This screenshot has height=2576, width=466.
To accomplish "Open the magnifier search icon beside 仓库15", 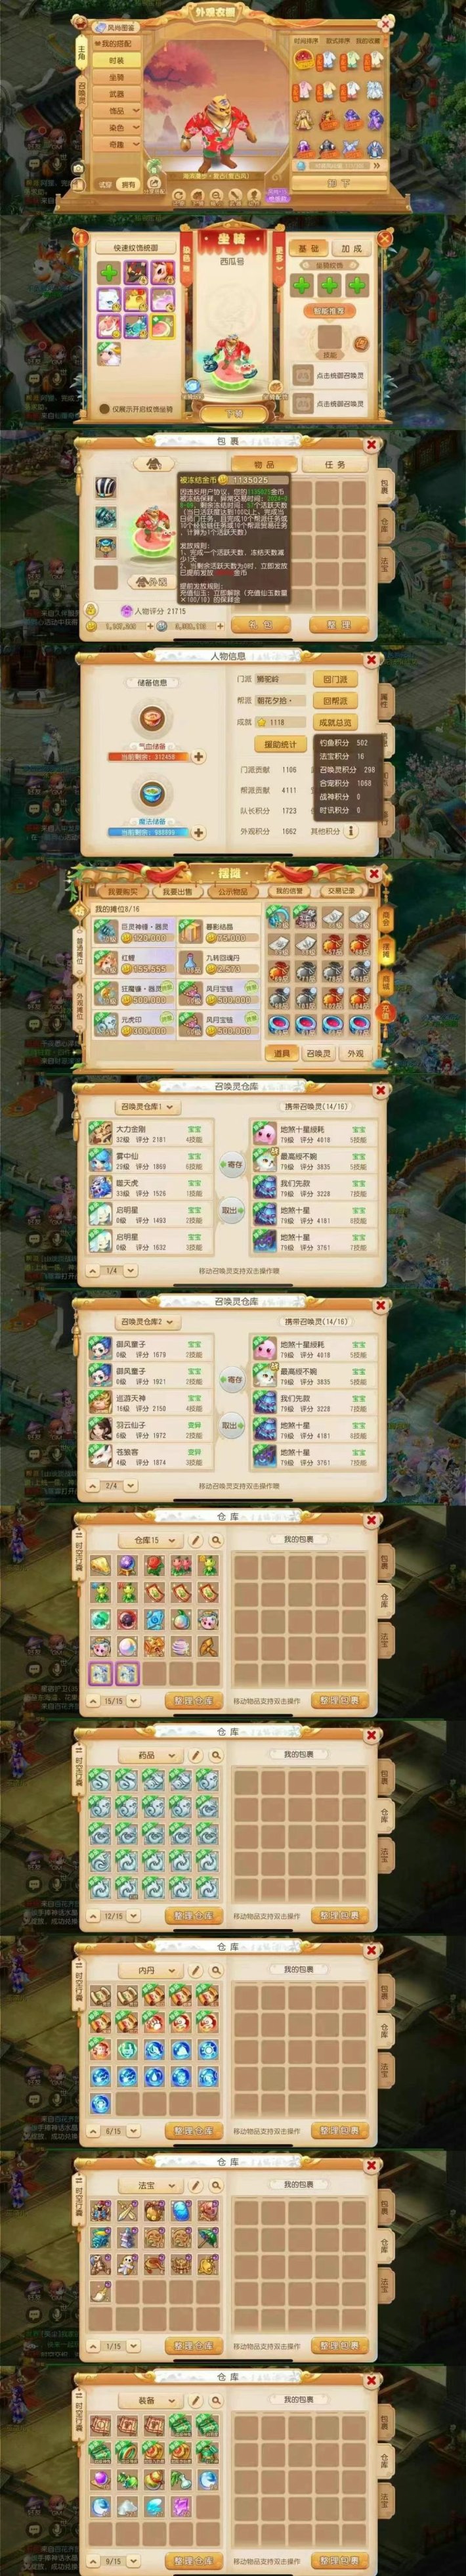I will point(215,1541).
